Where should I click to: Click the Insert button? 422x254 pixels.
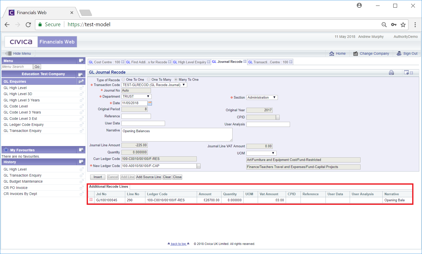(98, 177)
